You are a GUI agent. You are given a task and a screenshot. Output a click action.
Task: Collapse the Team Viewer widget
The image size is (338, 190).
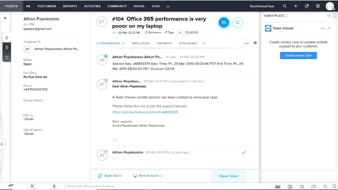tap(330, 28)
